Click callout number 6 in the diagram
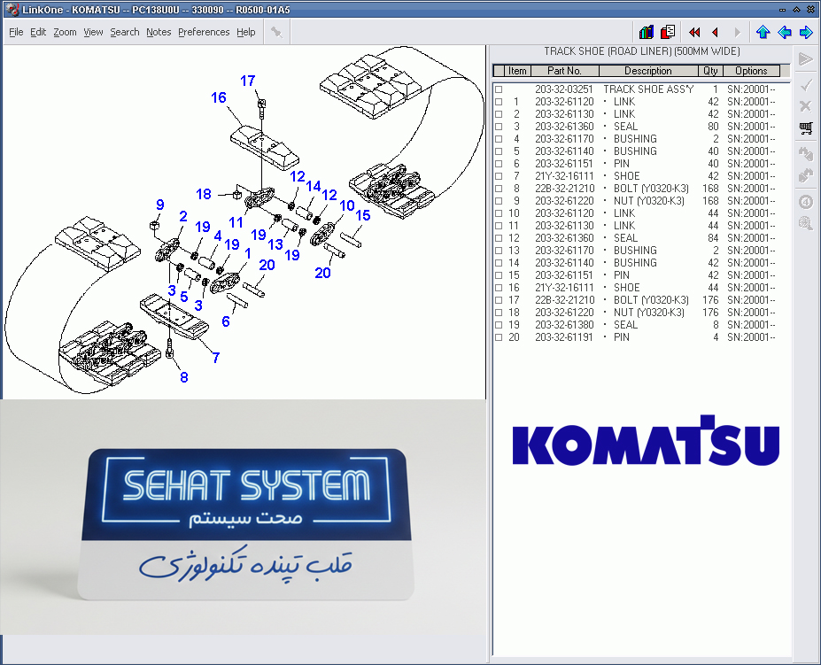821x665 pixels. pyautogui.click(x=226, y=321)
